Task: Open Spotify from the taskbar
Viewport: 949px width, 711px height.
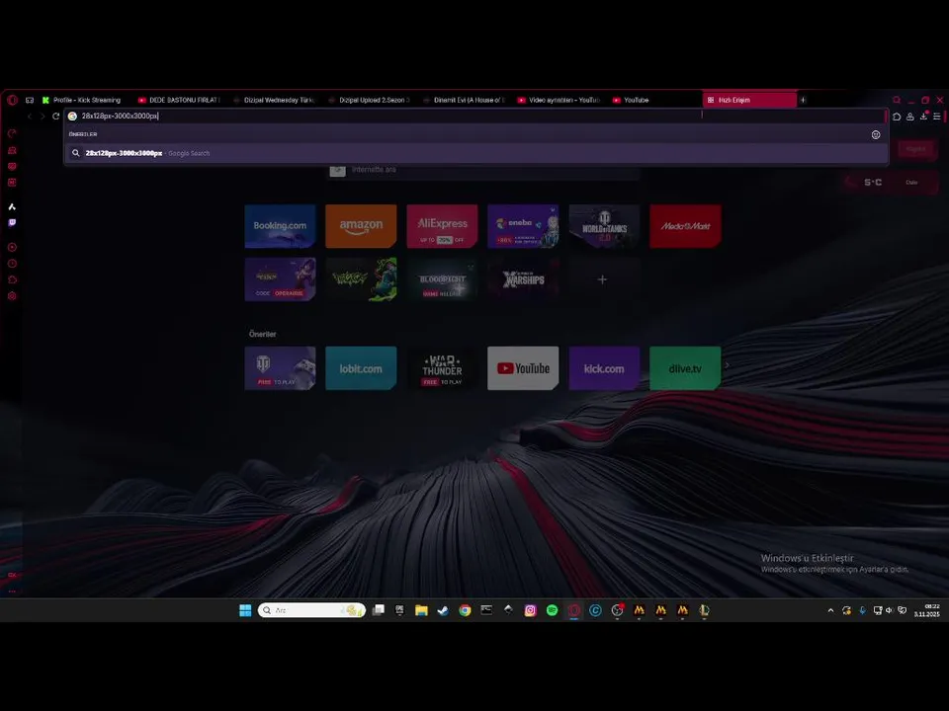Action: [552, 610]
